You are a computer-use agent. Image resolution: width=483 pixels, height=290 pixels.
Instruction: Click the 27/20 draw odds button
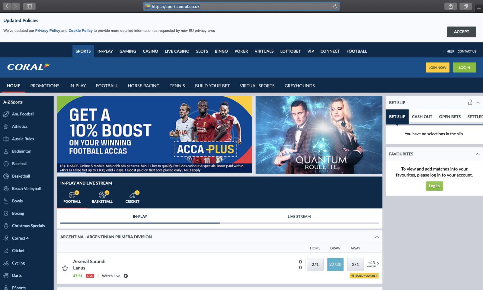pos(335,264)
